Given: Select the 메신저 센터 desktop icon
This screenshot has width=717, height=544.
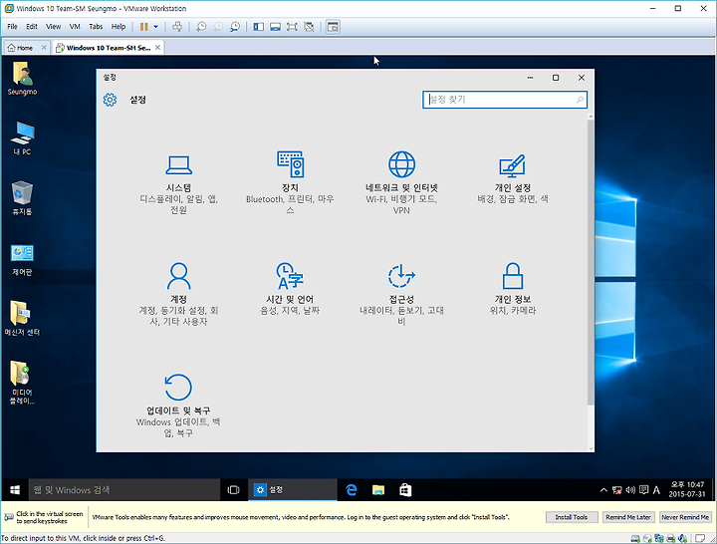Looking at the screenshot, I should 22,319.
